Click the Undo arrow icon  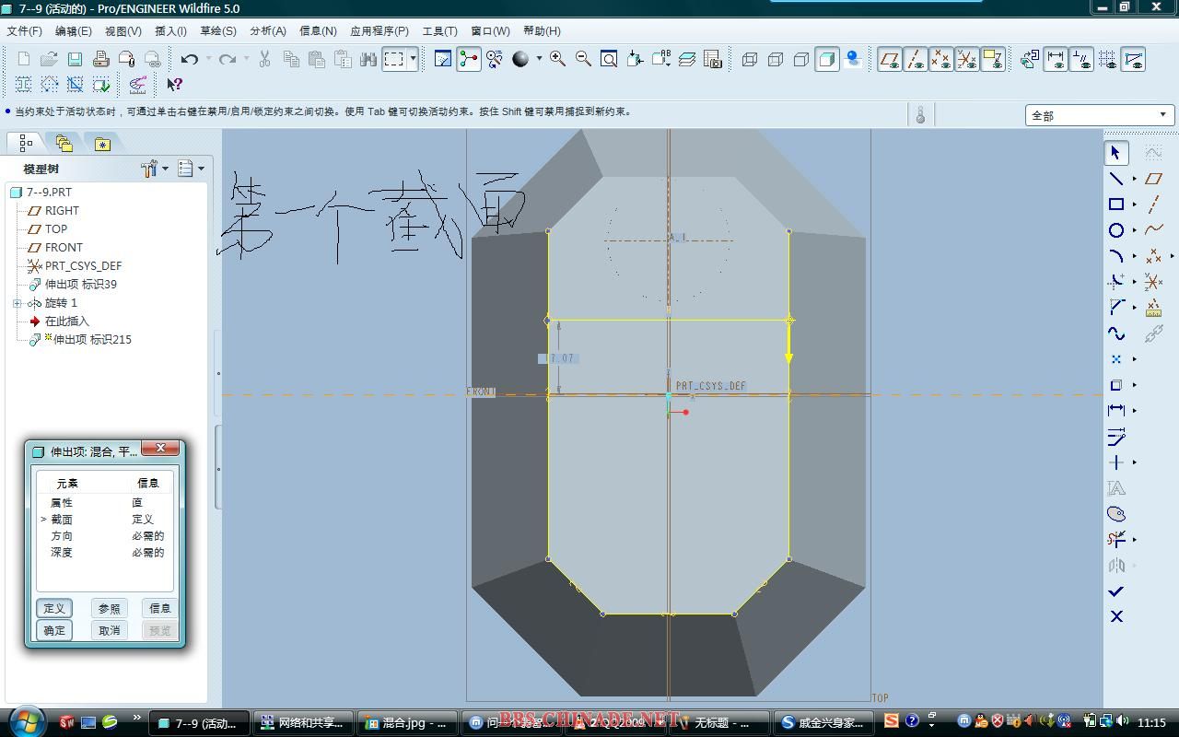190,59
